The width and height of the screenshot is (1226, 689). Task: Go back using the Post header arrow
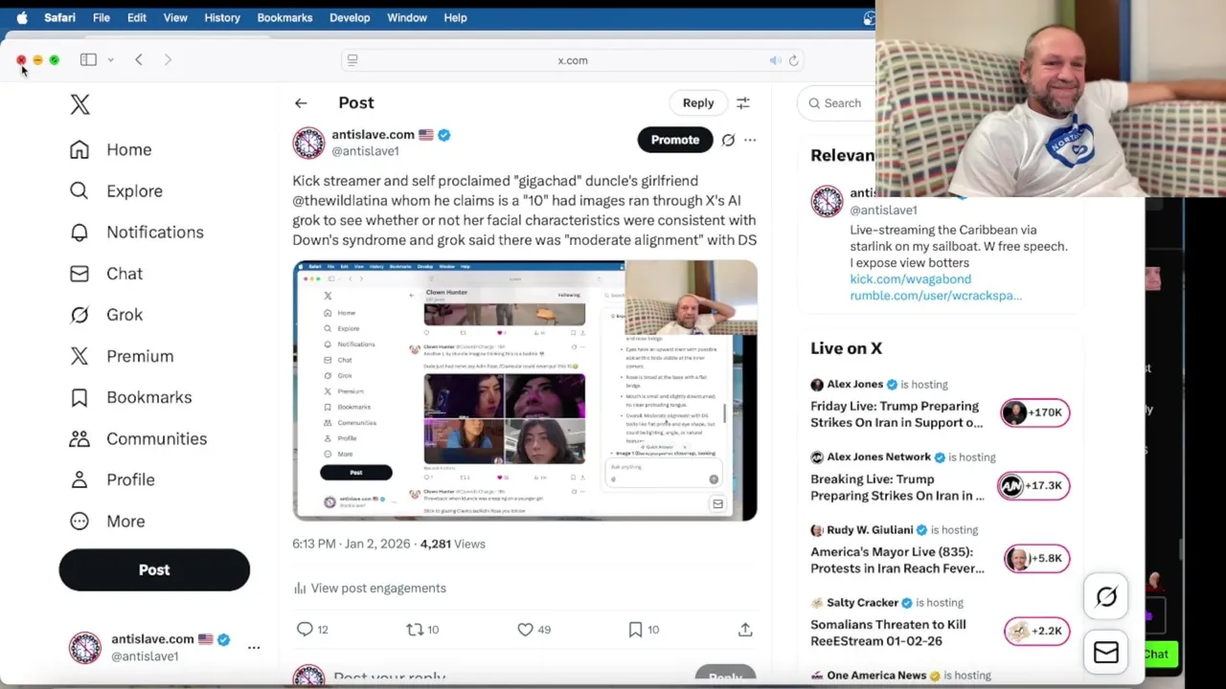(301, 103)
